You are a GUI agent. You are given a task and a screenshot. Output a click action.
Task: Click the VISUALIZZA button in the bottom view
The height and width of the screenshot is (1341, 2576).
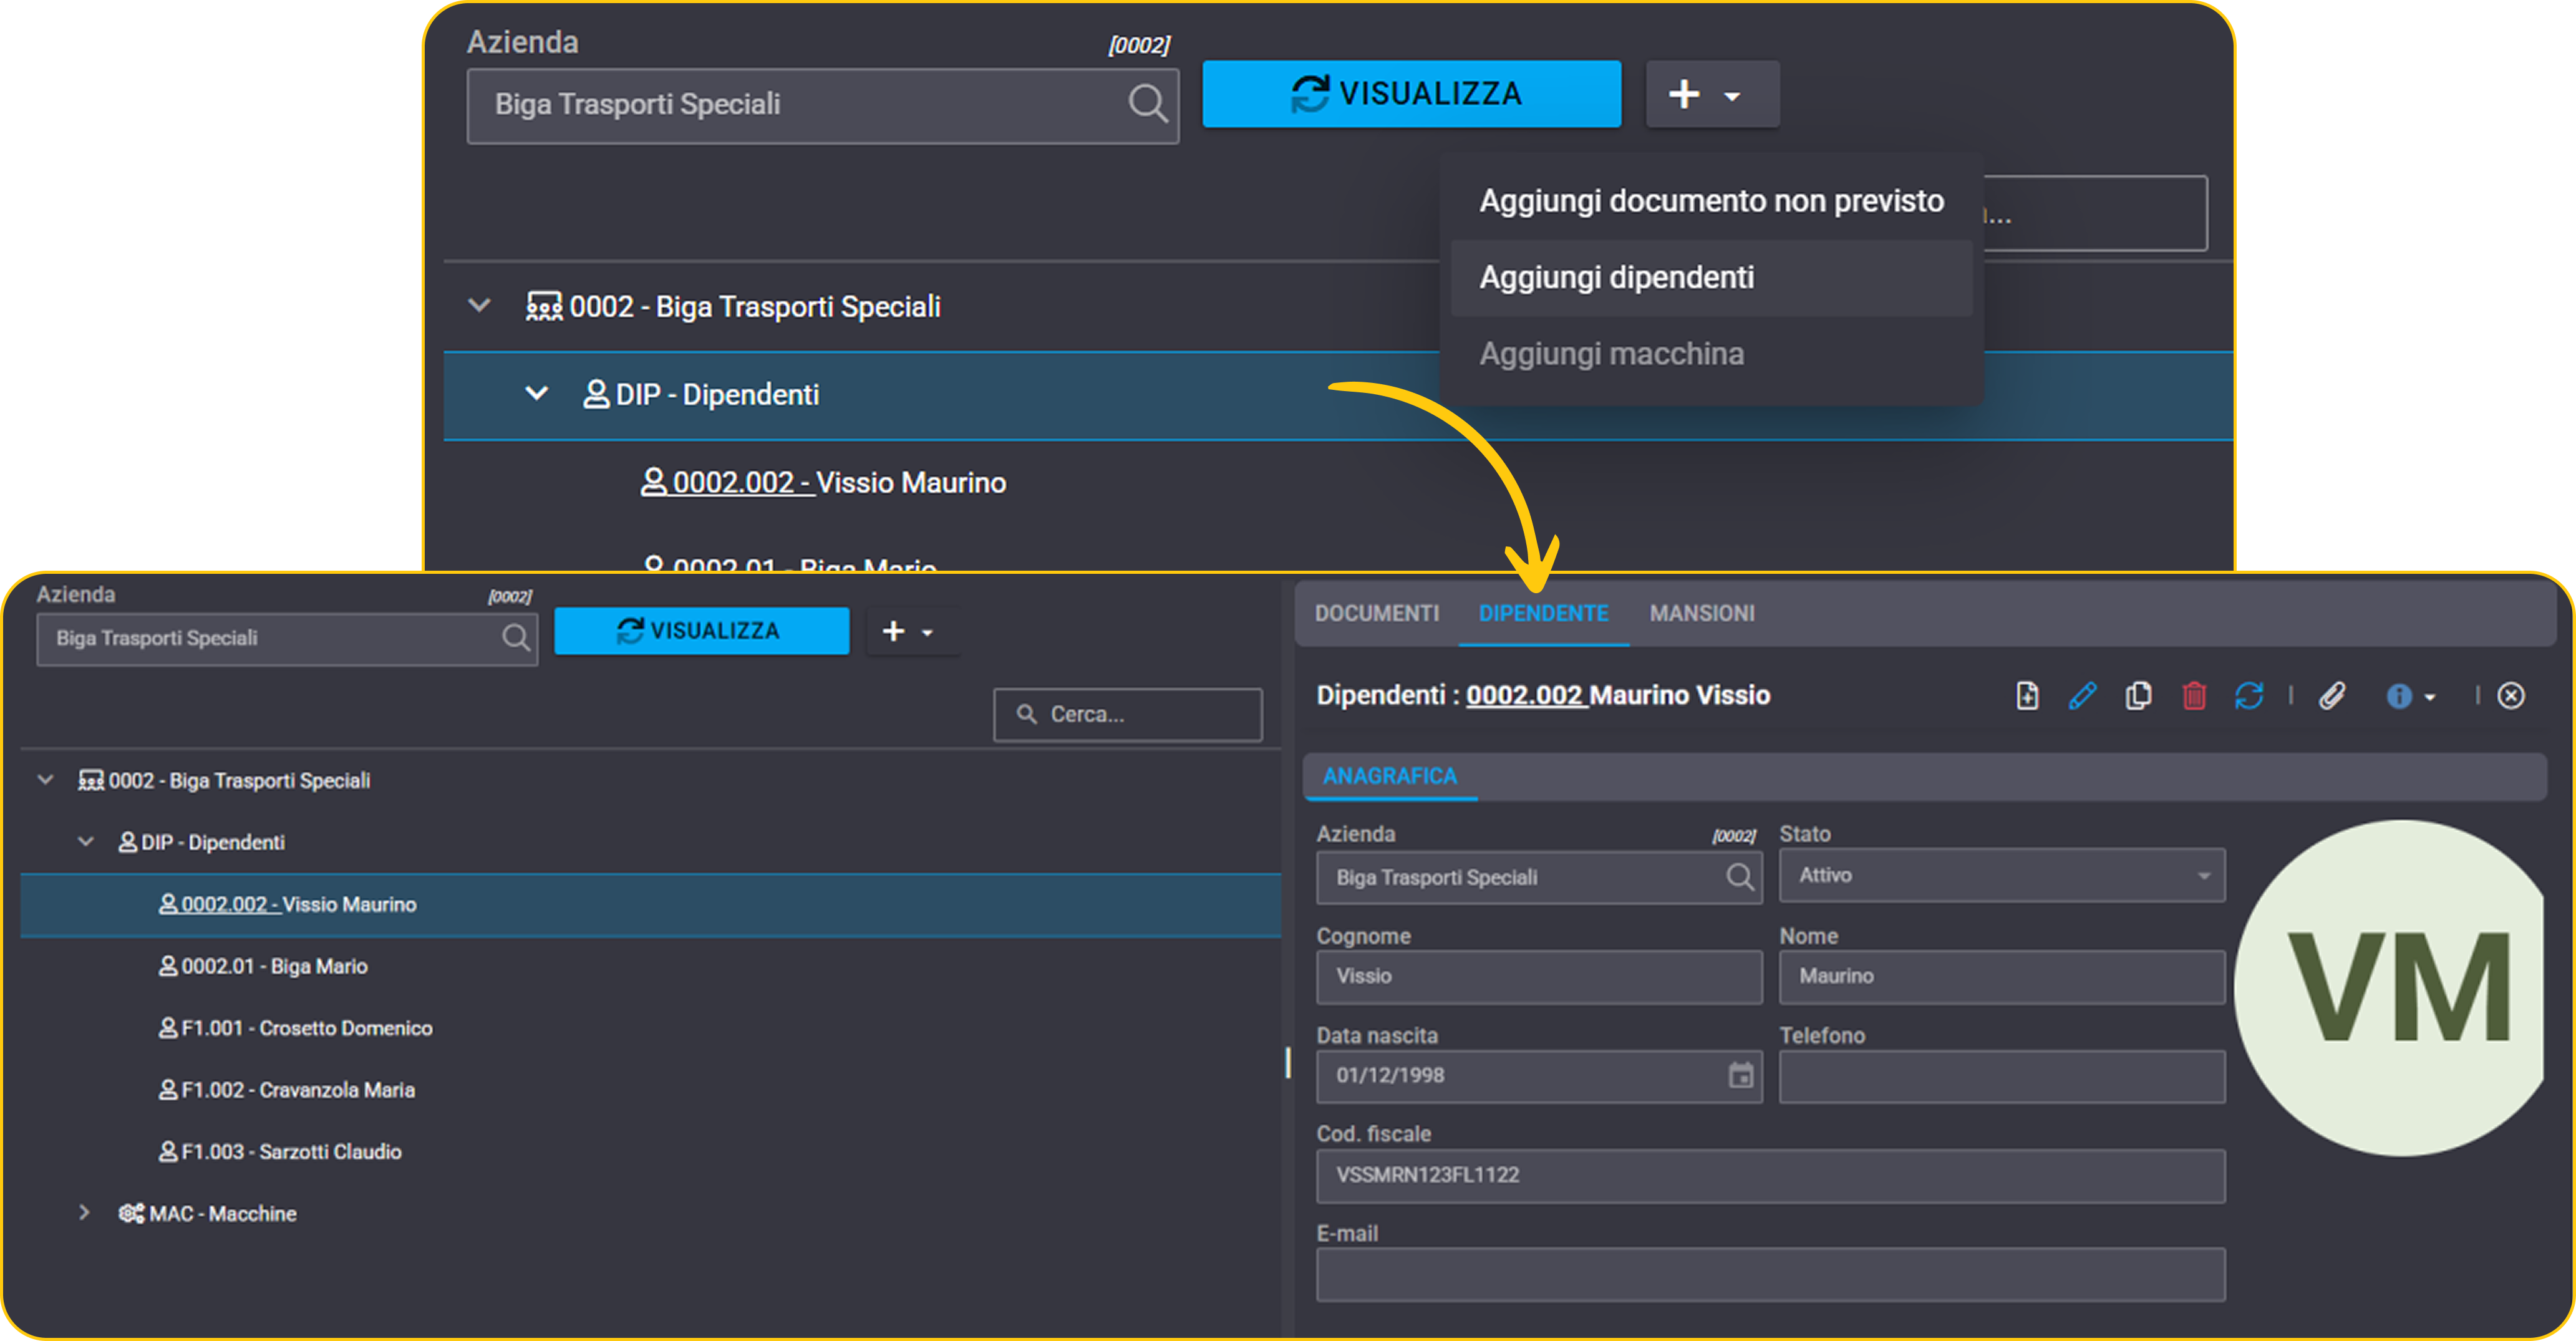(x=701, y=631)
